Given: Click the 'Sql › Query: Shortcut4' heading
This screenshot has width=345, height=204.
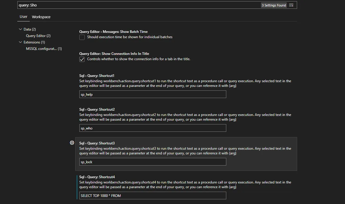Looking at the screenshot, I should pos(97,177).
